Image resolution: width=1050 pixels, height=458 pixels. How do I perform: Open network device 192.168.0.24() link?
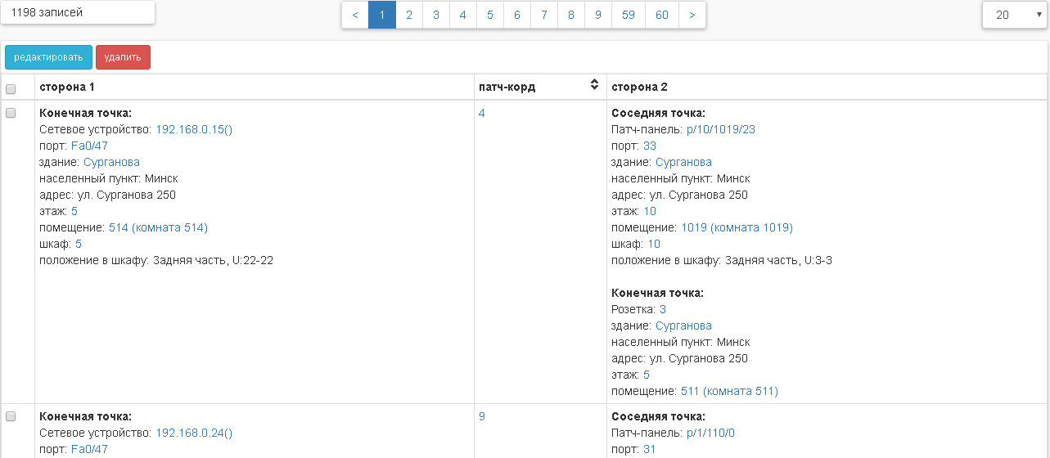coord(194,433)
